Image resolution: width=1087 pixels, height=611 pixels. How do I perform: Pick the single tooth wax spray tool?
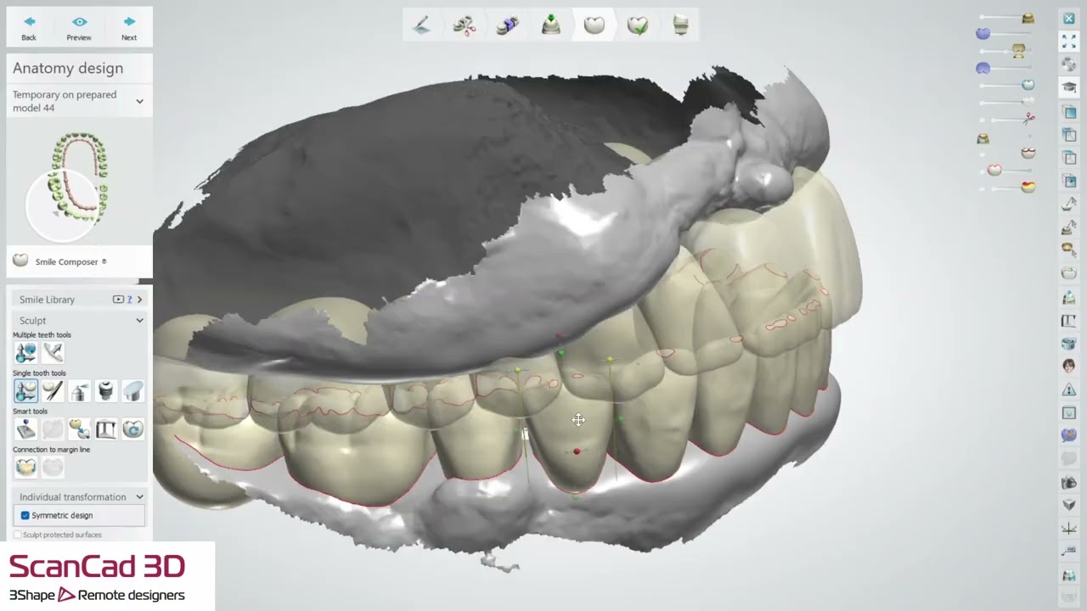pos(79,390)
